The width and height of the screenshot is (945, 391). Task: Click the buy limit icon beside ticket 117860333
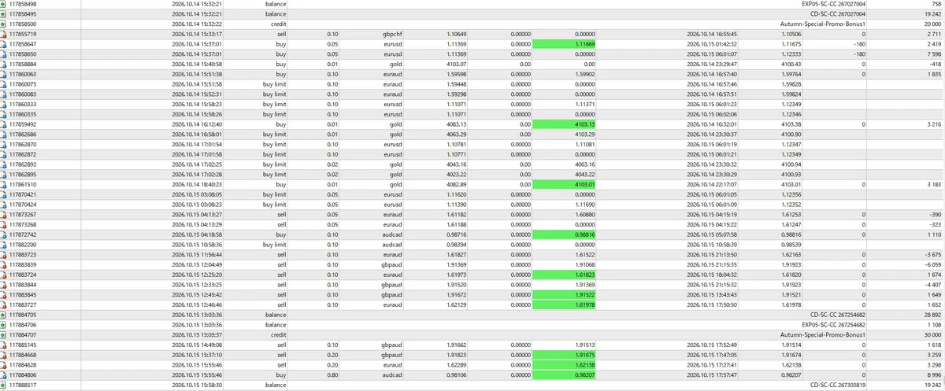4,105
